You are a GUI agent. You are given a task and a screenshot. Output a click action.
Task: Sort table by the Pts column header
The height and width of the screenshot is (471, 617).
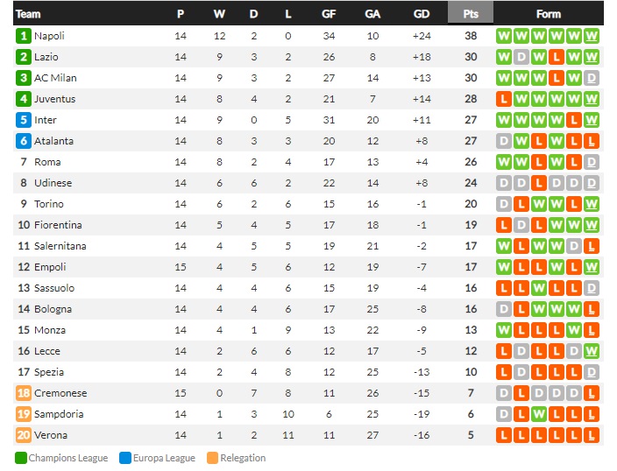[471, 14]
